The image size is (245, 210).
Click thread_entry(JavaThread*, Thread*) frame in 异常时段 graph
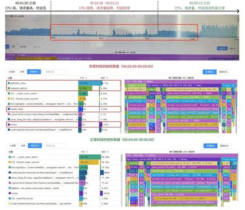point(193,105)
